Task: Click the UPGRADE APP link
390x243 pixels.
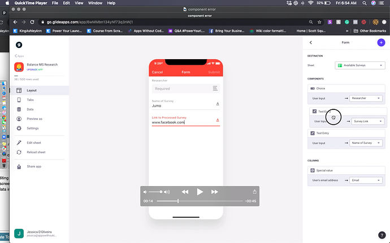Action: coord(34,69)
